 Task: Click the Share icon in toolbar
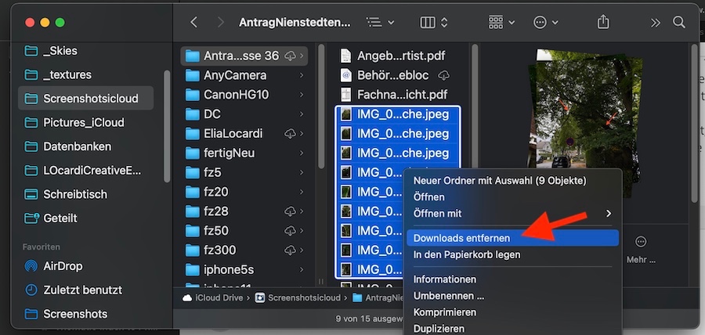pos(602,23)
